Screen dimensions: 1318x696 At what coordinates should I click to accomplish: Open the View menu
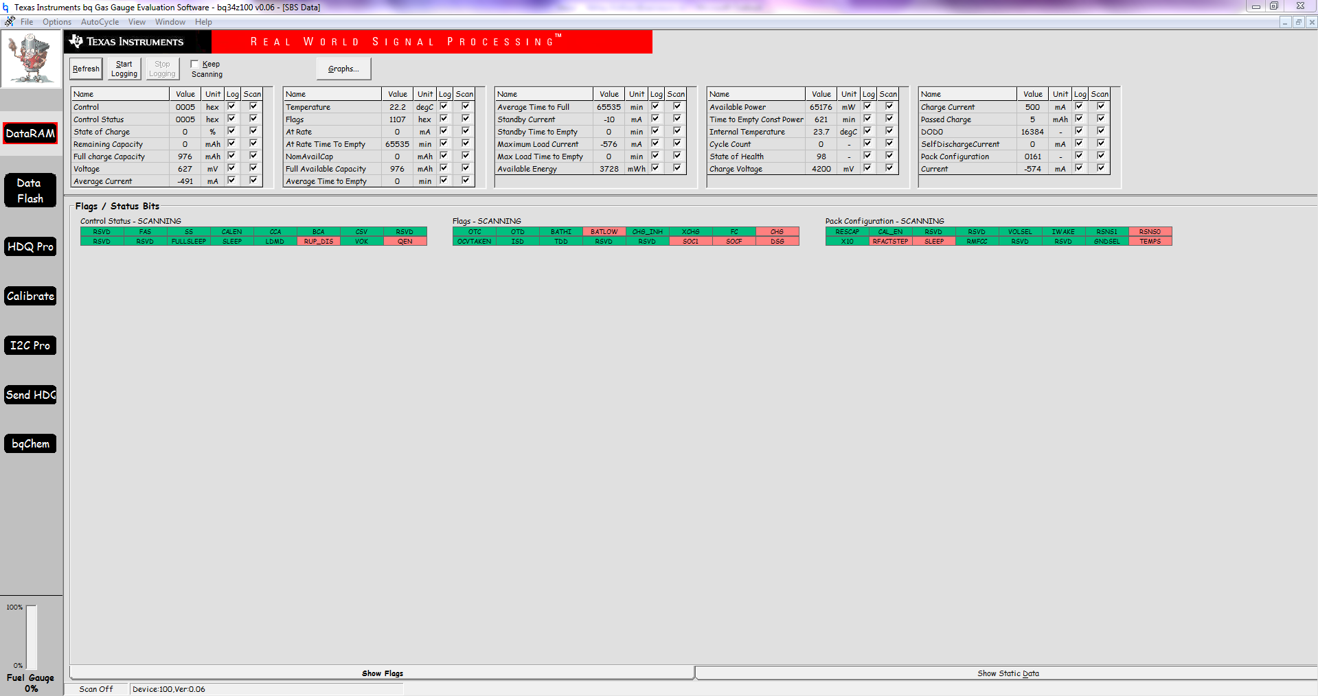point(137,22)
